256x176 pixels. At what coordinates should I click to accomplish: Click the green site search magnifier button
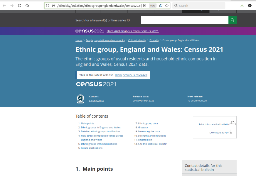pos(232,20)
